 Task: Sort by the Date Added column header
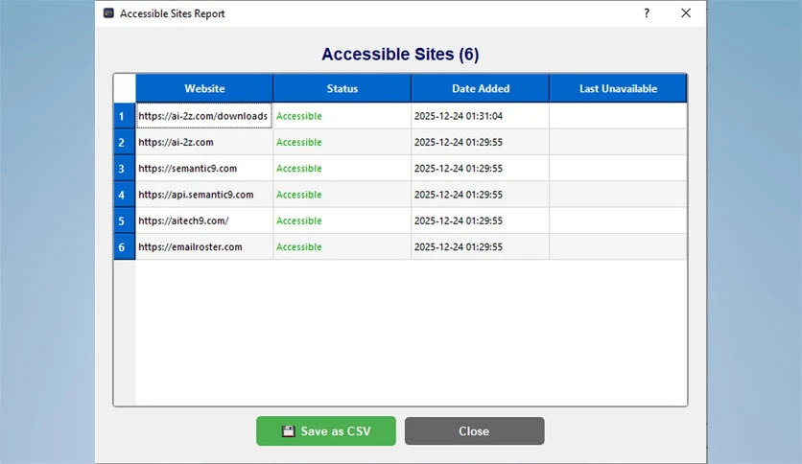[481, 88]
